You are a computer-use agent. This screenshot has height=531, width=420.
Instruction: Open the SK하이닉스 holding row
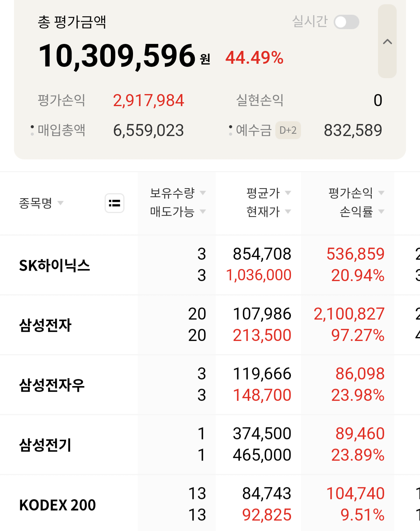[x=210, y=265]
